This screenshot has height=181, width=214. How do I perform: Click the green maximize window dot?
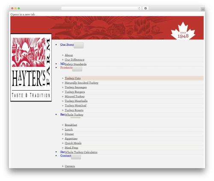(x=19, y=9)
